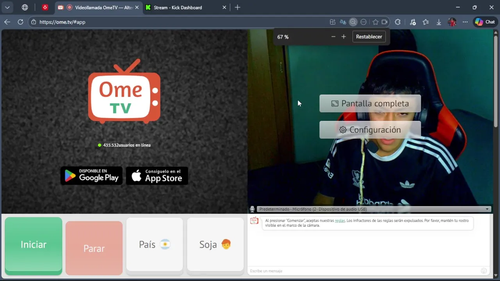
Task: Decrease page zoom with minus
Action: (333, 37)
